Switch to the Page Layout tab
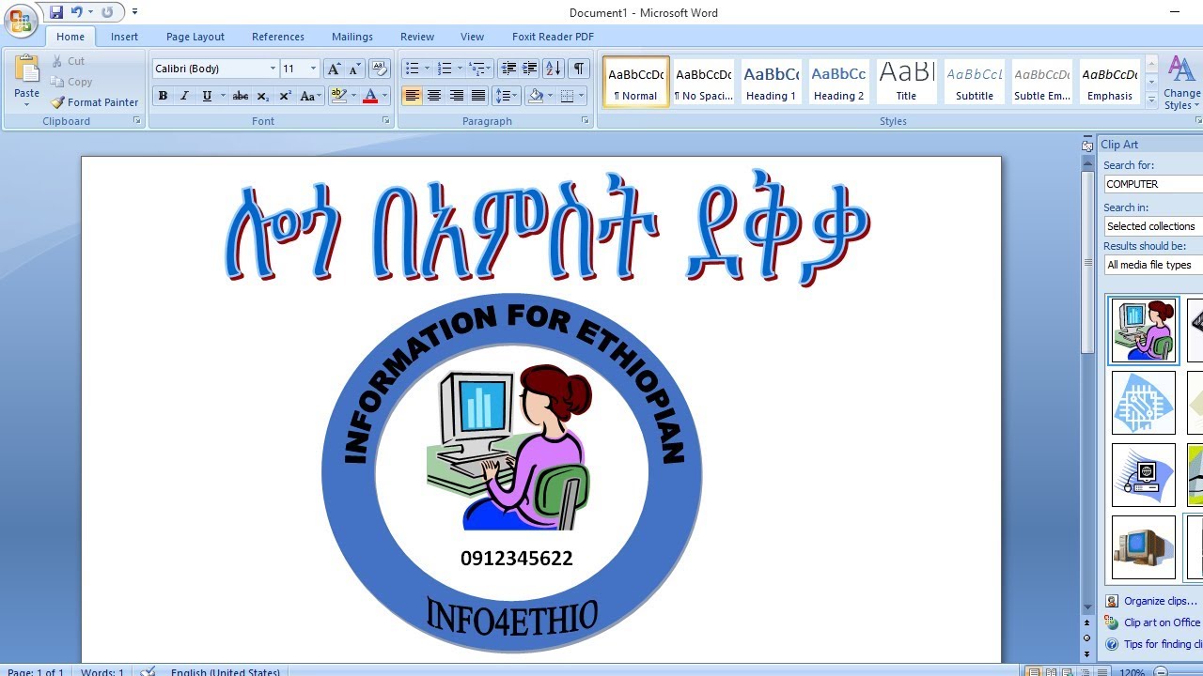 pos(195,37)
